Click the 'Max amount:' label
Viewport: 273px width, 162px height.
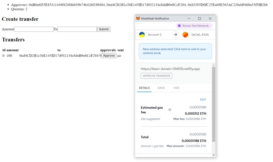(x=175, y=146)
